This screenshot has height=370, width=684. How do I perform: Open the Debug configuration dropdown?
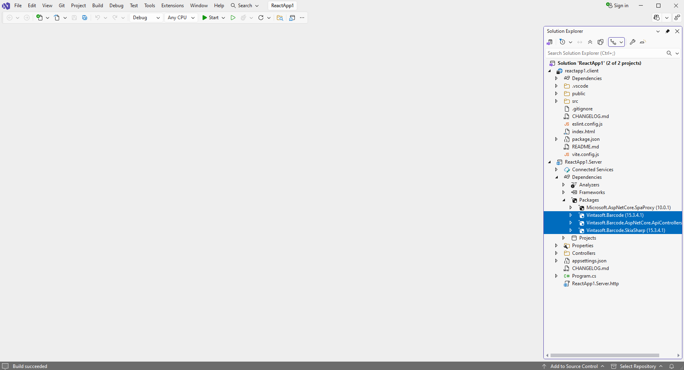[x=146, y=18]
